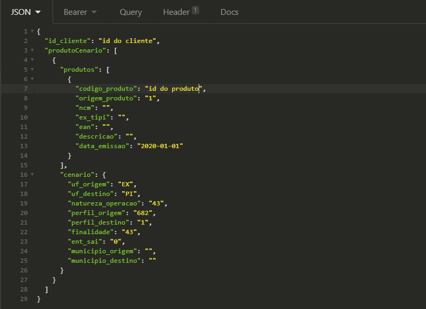Click the "cenario" key on line 16
Viewport: 426px width, 309px height.
coord(77,175)
